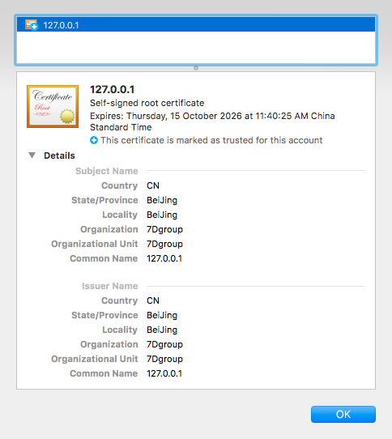
Task: Click the blue plus trust badge icon
Action: pos(94,140)
